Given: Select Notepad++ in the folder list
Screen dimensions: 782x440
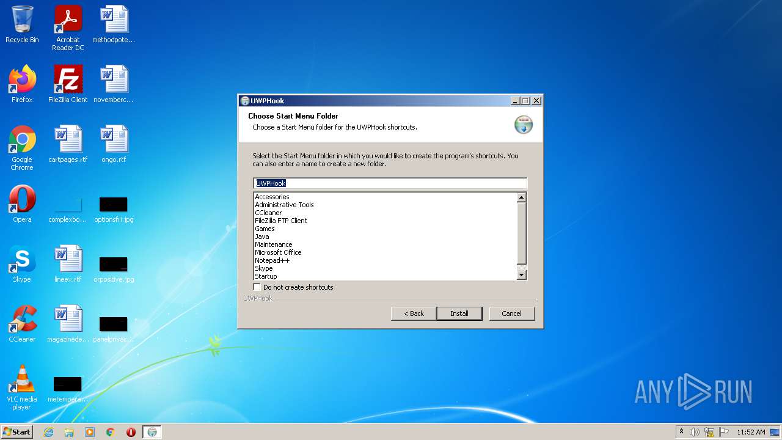Looking at the screenshot, I should (272, 260).
